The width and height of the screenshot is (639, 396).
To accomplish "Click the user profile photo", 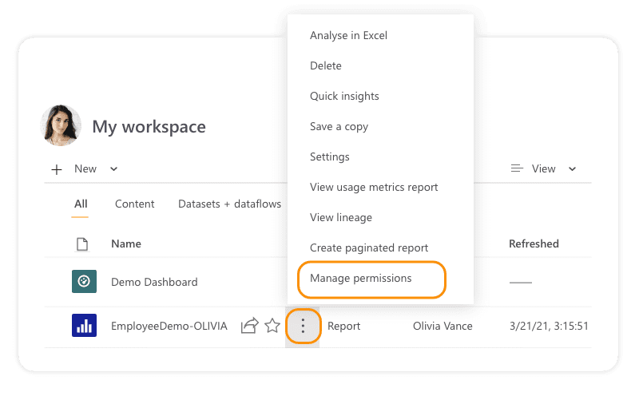I will point(61,125).
